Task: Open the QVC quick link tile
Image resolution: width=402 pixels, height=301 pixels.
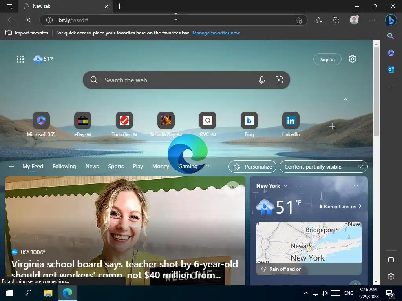Action: pos(207,124)
